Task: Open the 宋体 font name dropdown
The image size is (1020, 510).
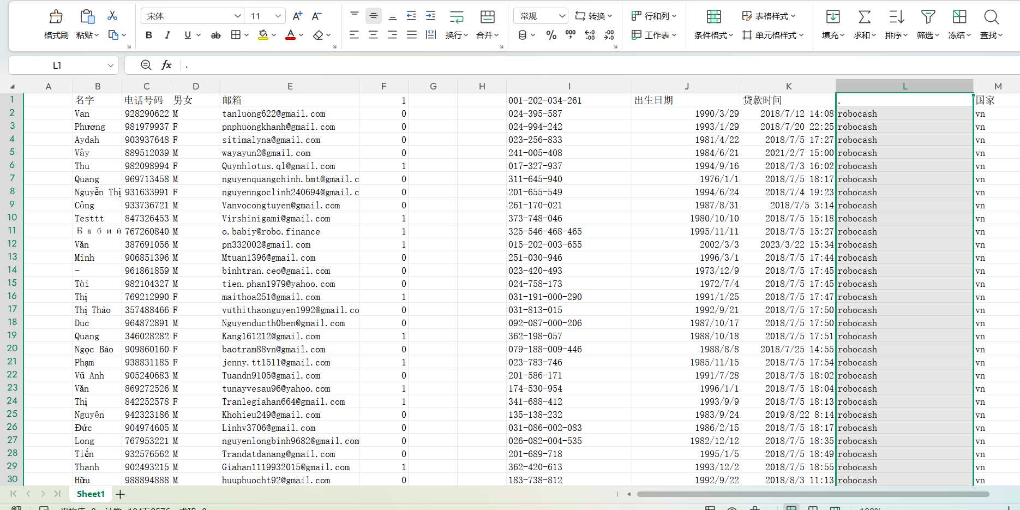Action: 237,16
